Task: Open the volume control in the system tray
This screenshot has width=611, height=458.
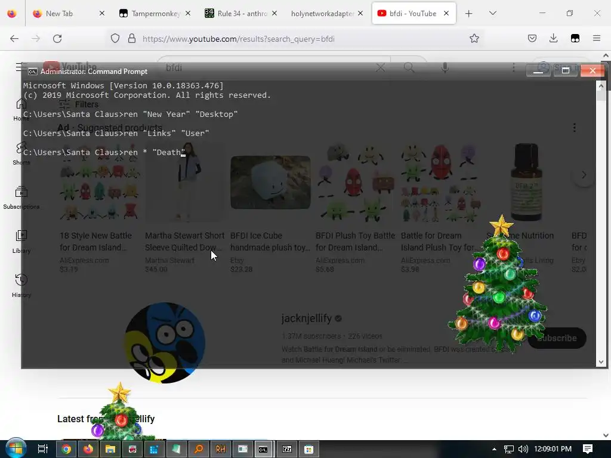Action: click(523, 449)
